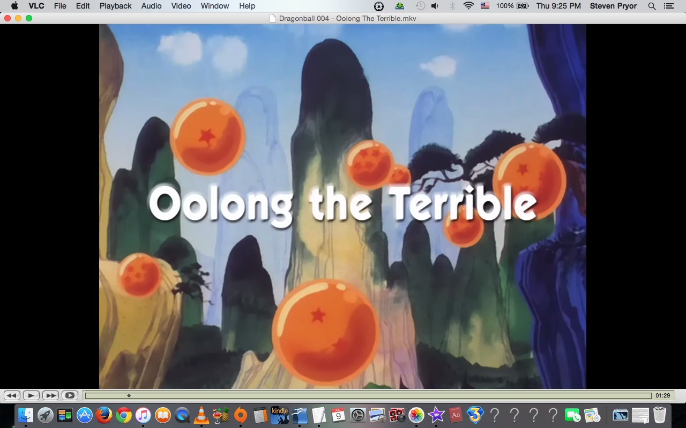
Task: Open Mission Control in the dock
Action: [x=65, y=415]
